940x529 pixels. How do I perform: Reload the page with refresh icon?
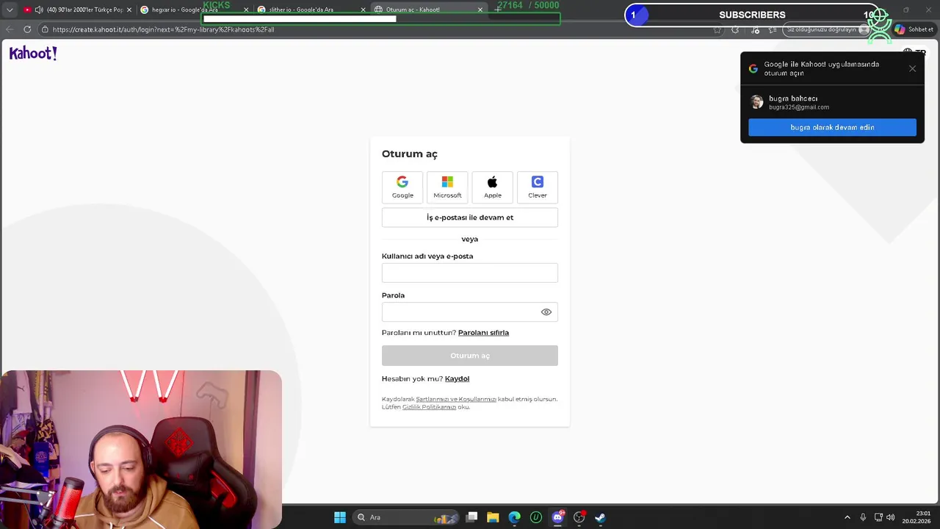point(27,29)
